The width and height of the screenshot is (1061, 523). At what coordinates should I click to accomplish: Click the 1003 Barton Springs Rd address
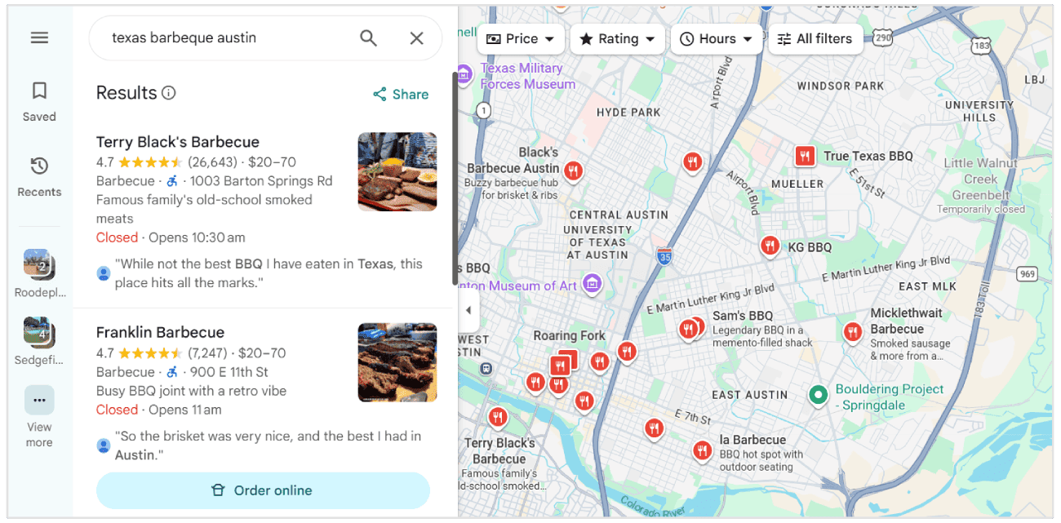pos(261,181)
